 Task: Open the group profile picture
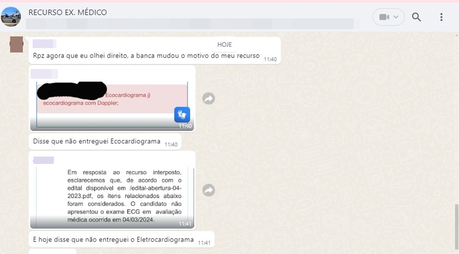click(11, 17)
